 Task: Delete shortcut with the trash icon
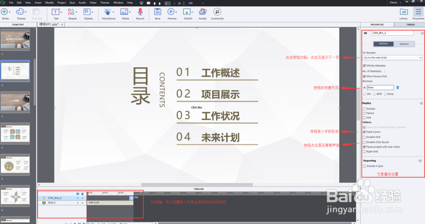click(398, 88)
